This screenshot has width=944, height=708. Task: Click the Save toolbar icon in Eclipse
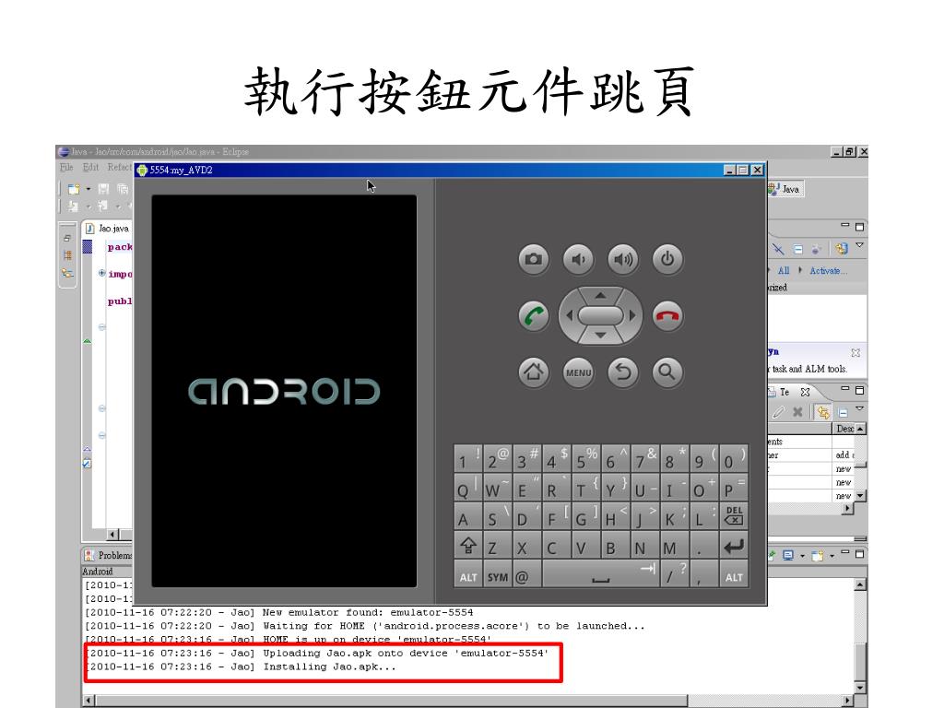pyautogui.click(x=103, y=189)
